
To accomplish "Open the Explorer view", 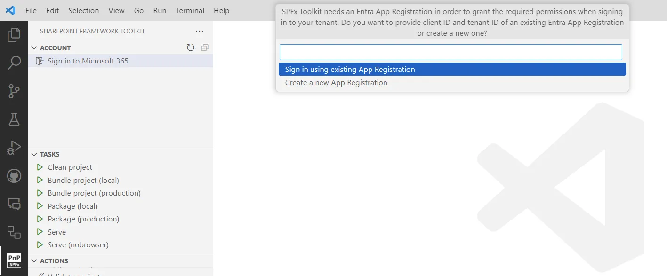I will coord(14,34).
